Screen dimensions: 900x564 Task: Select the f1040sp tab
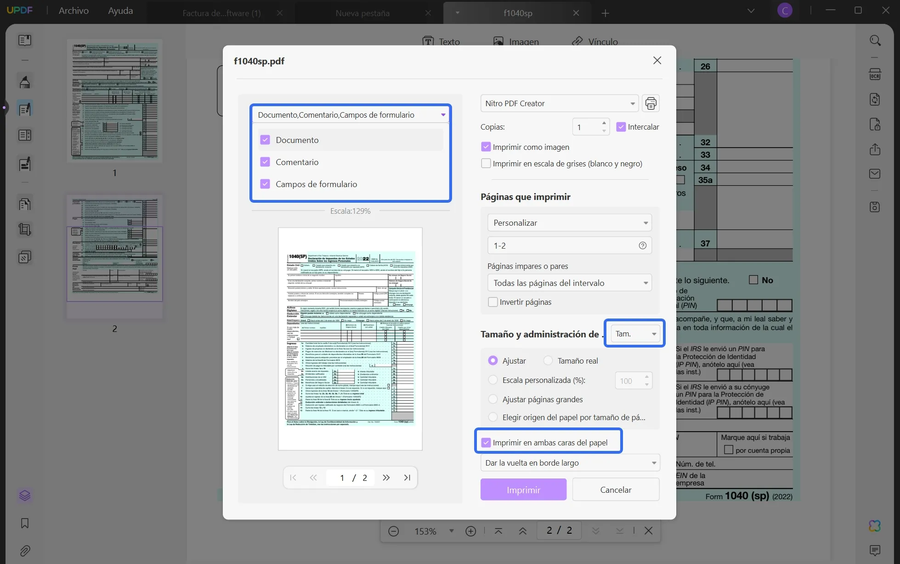click(x=518, y=13)
